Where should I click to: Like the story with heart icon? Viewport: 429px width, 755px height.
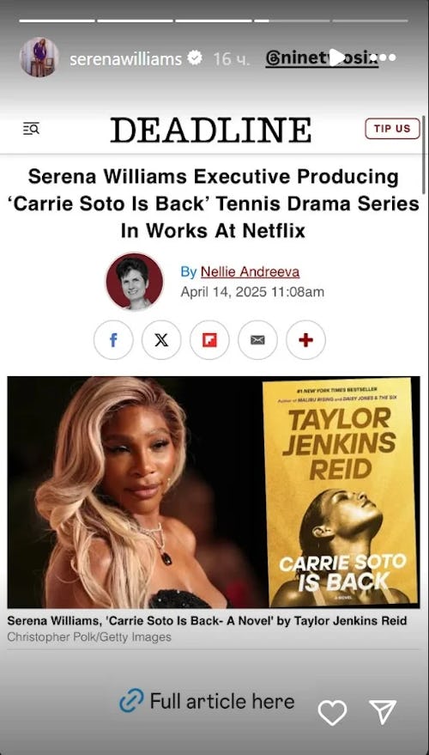[332, 712]
